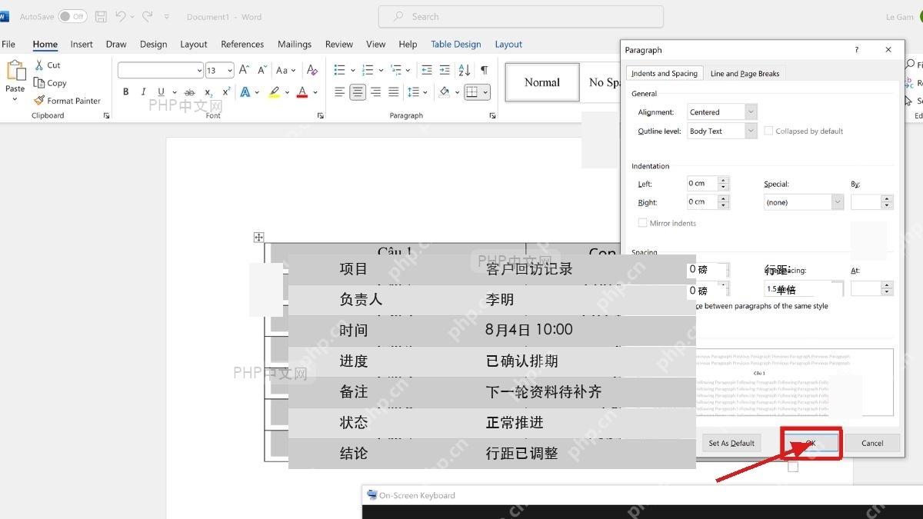
Task: Open the font size 13 dropdown
Action: [229, 70]
